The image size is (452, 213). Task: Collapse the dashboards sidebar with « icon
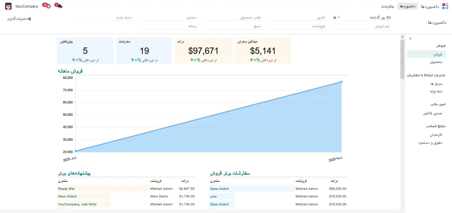[x=411, y=39]
